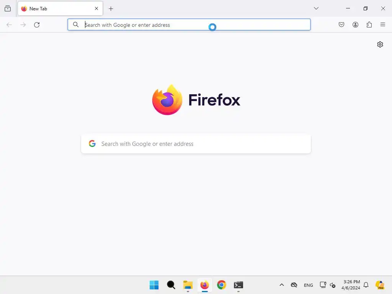Viewport: 392px width, 294px height.
Task: Open the Firefox View icon
Action: pos(8,8)
